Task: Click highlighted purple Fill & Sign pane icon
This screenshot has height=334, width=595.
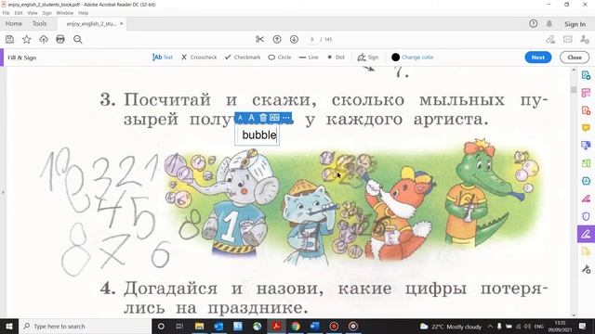Action: point(586,234)
